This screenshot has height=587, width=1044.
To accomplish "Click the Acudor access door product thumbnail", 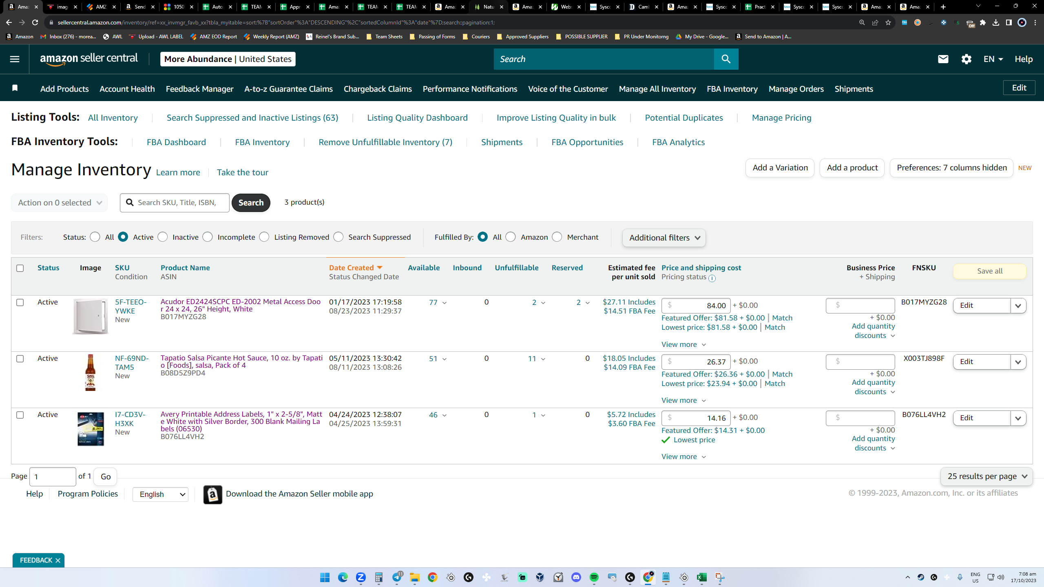I will point(90,316).
